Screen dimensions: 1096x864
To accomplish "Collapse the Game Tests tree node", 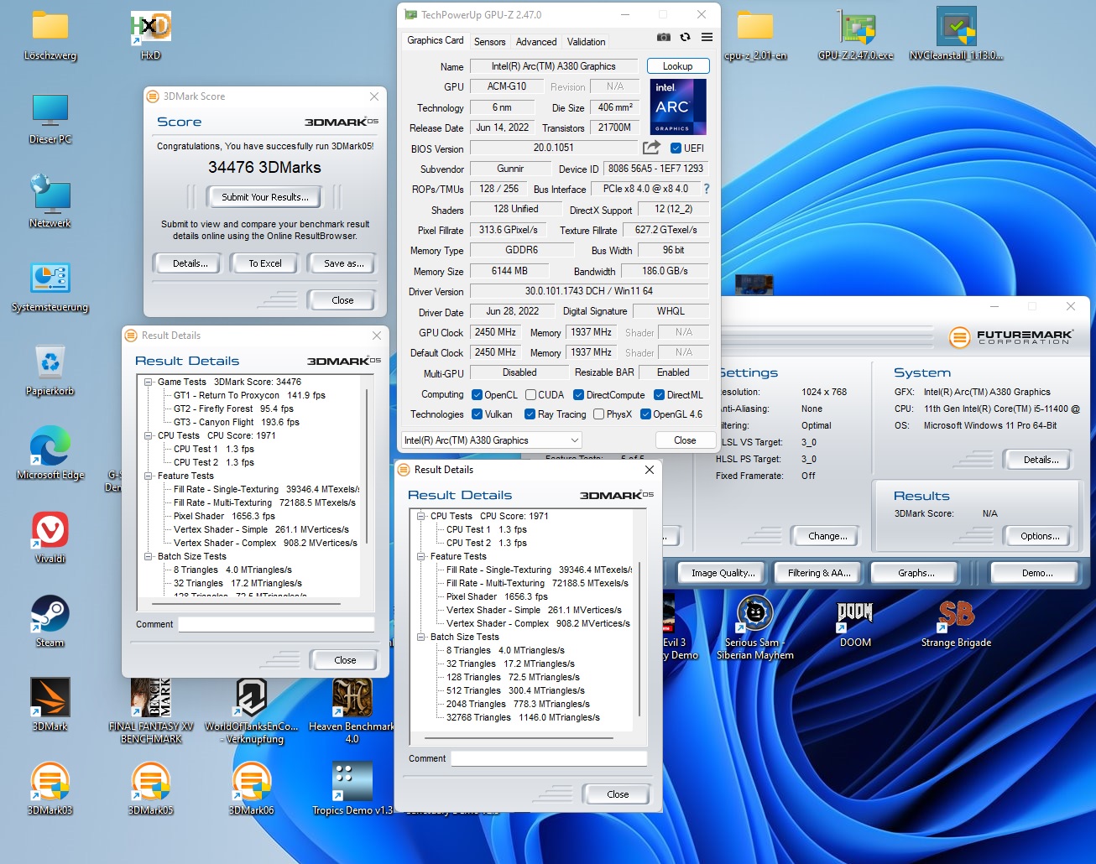I will [149, 382].
